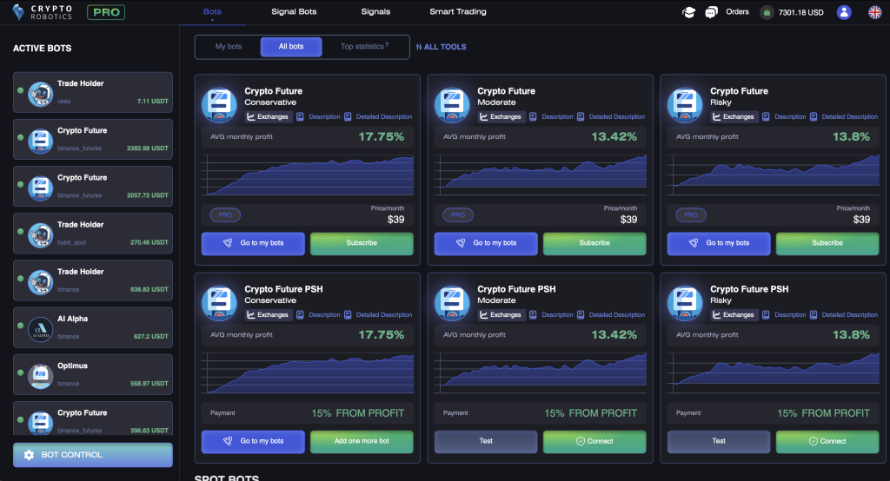Select the My bots filter

coord(229,47)
